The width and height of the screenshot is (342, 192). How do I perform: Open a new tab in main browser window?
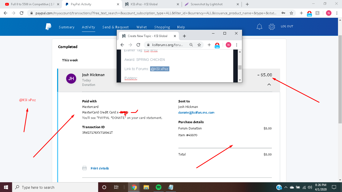[x=247, y=4]
